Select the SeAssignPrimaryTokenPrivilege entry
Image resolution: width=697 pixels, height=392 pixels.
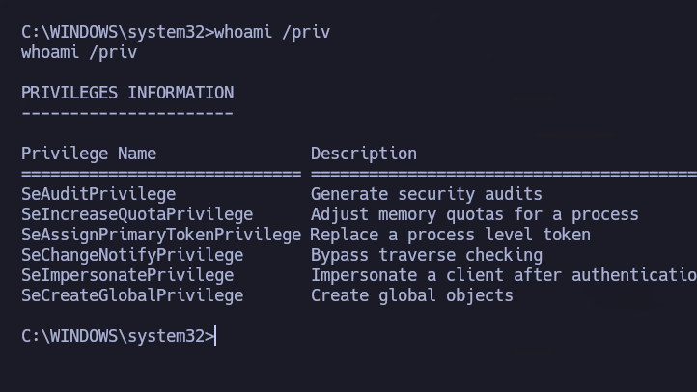[x=161, y=235]
